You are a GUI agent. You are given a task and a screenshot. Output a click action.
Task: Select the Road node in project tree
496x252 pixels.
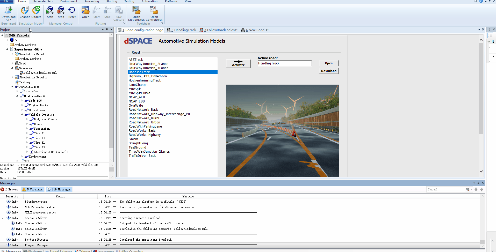(x=22, y=63)
